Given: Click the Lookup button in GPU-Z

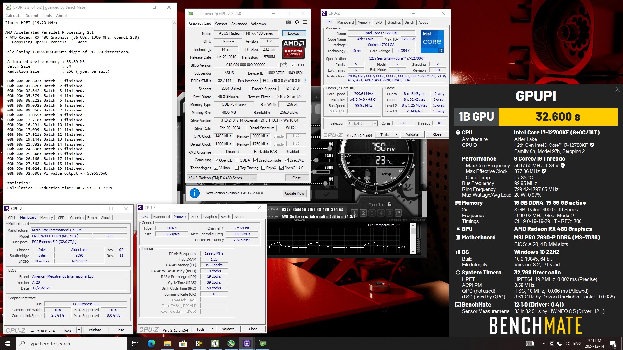Looking at the screenshot, I should tap(294, 33).
